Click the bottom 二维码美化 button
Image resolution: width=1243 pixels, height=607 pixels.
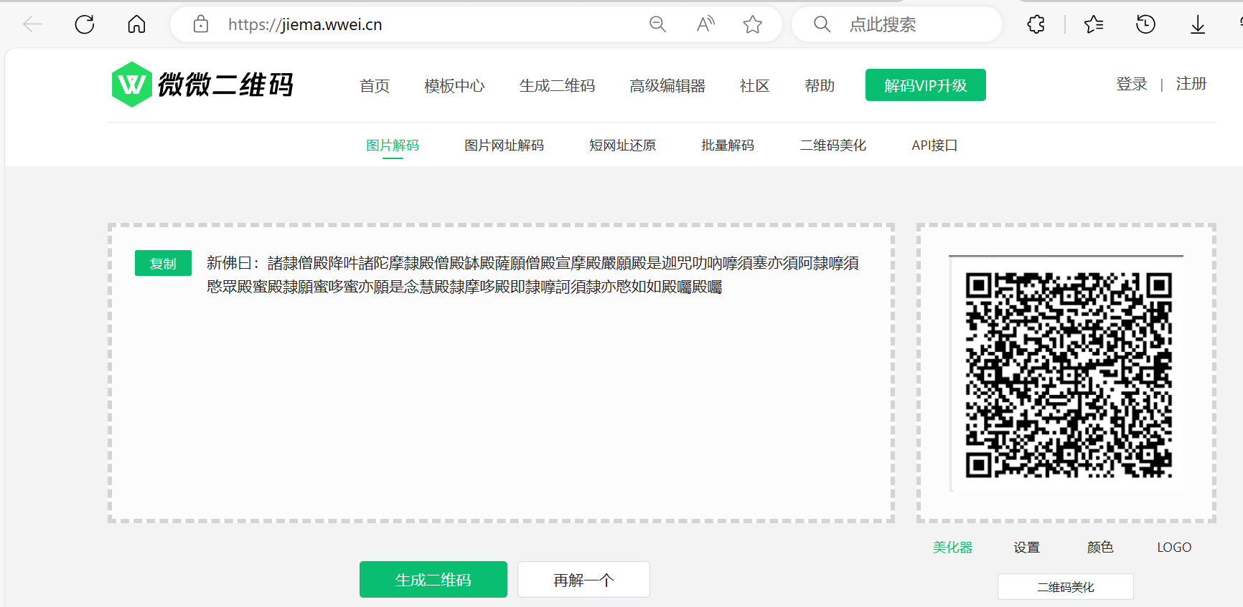(x=1066, y=586)
